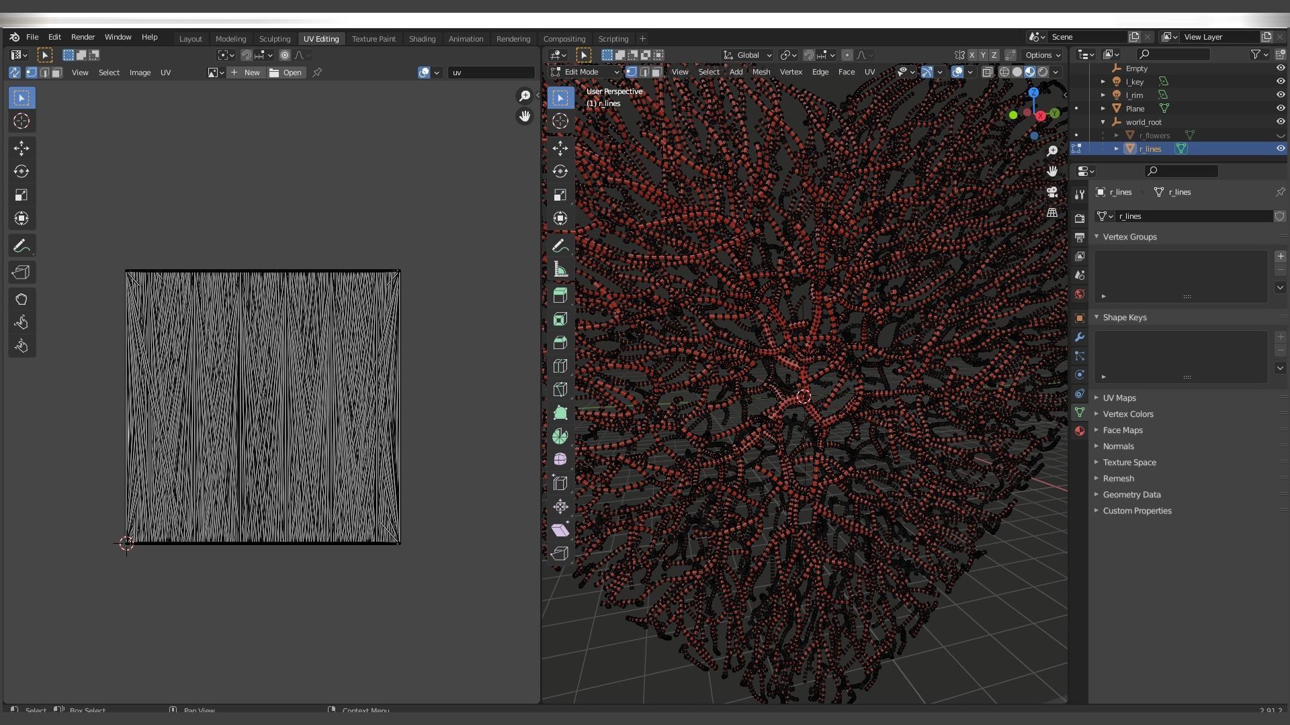1290x725 pixels.
Task: Select the Shear tool
Action: pos(560,530)
